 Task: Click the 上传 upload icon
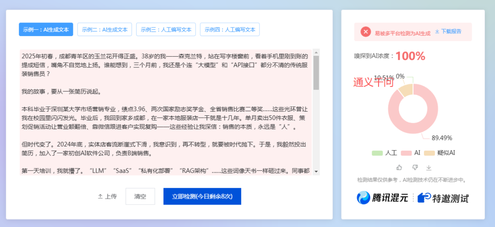pos(100,196)
